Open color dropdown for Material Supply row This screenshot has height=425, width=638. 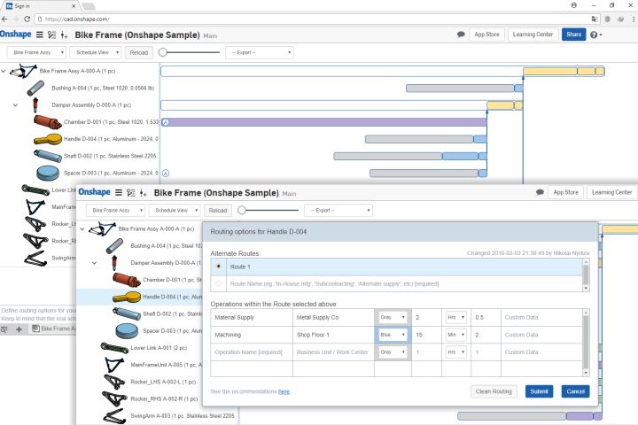(393, 317)
